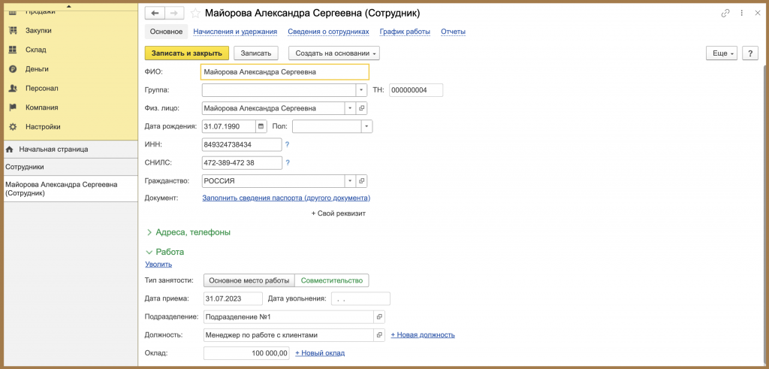Open the Персонал section icon
Image resolution: width=769 pixels, height=369 pixels.
click(x=14, y=89)
